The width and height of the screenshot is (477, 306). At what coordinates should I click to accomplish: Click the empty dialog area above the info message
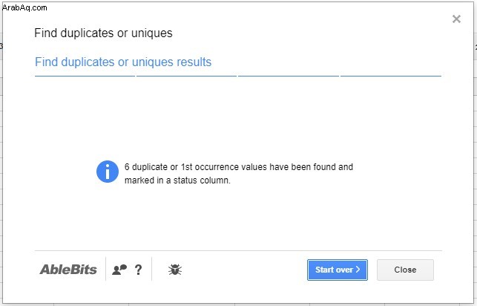click(x=238, y=117)
